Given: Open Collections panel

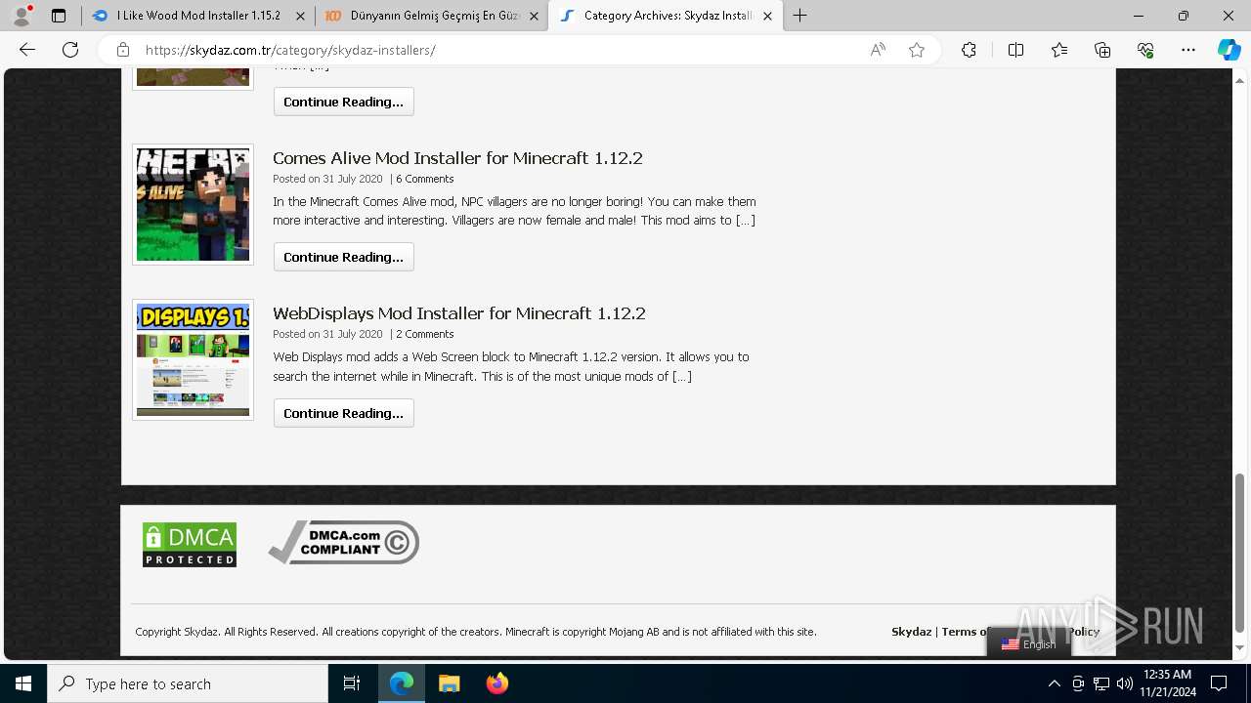Looking at the screenshot, I should pos(1102,50).
